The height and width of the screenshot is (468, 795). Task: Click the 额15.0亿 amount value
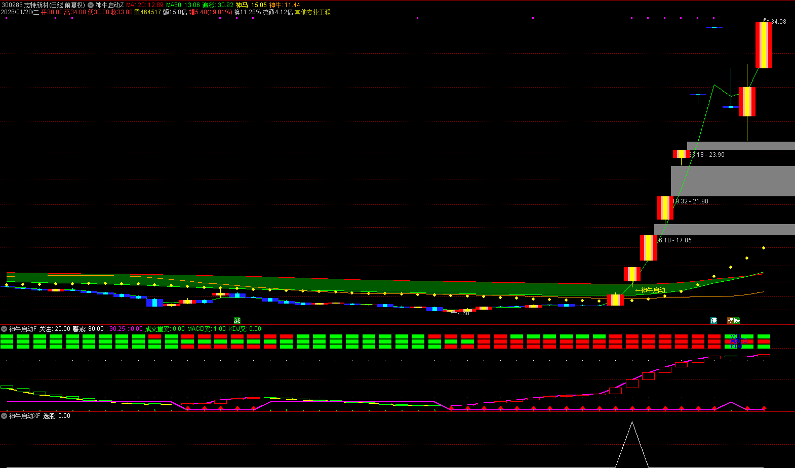click(175, 12)
